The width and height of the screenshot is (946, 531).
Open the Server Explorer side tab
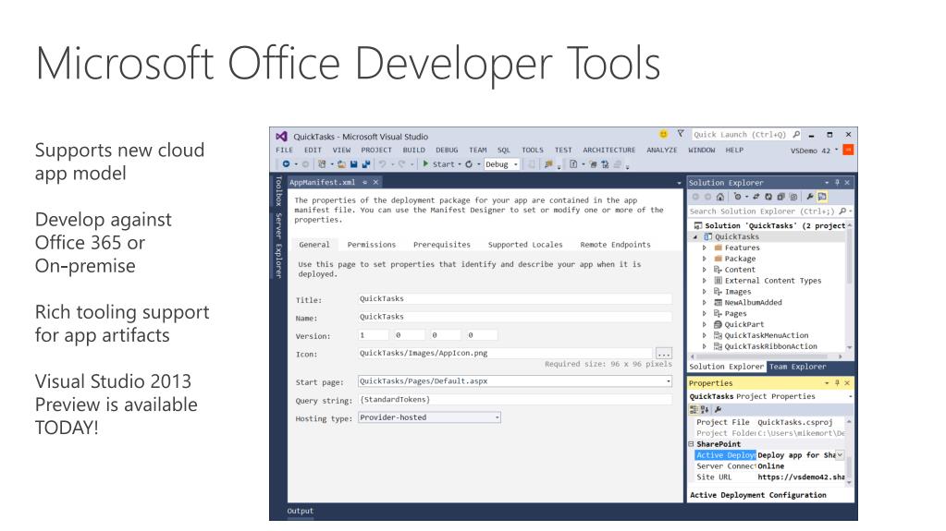pyautogui.click(x=278, y=245)
